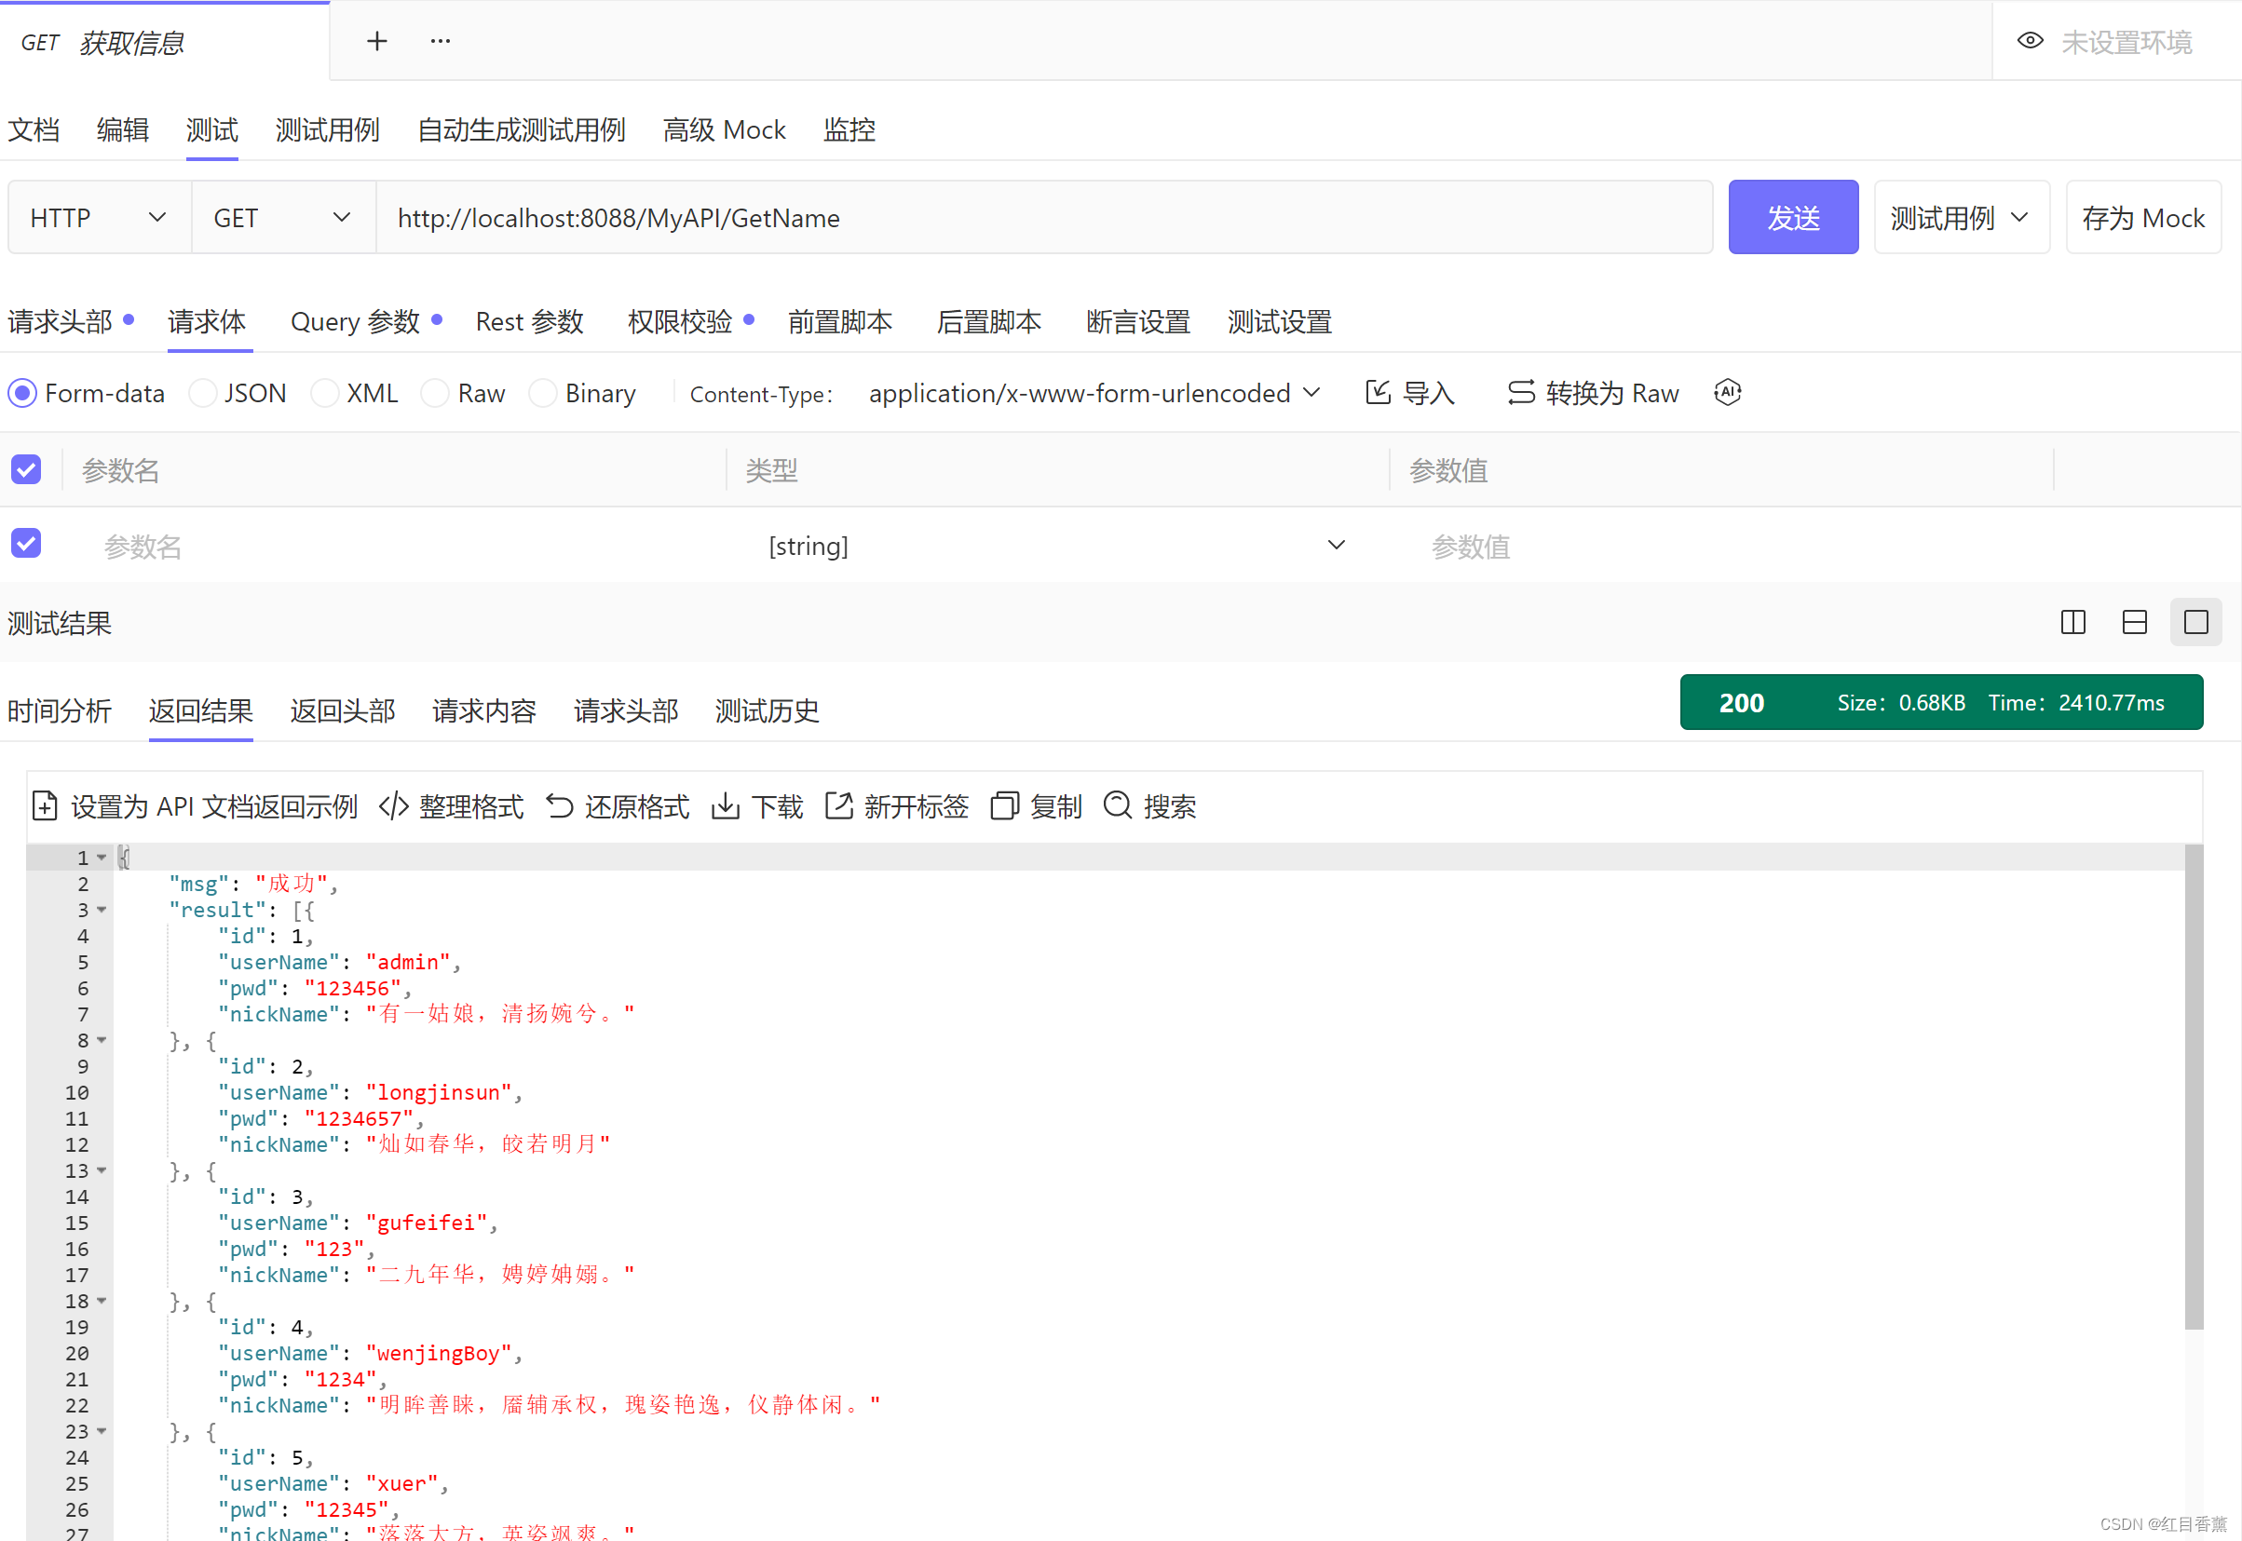Image resolution: width=2242 pixels, height=1541 pixels.
Task: Select the Raw body type radio
Action: click(x=436, y=393)
